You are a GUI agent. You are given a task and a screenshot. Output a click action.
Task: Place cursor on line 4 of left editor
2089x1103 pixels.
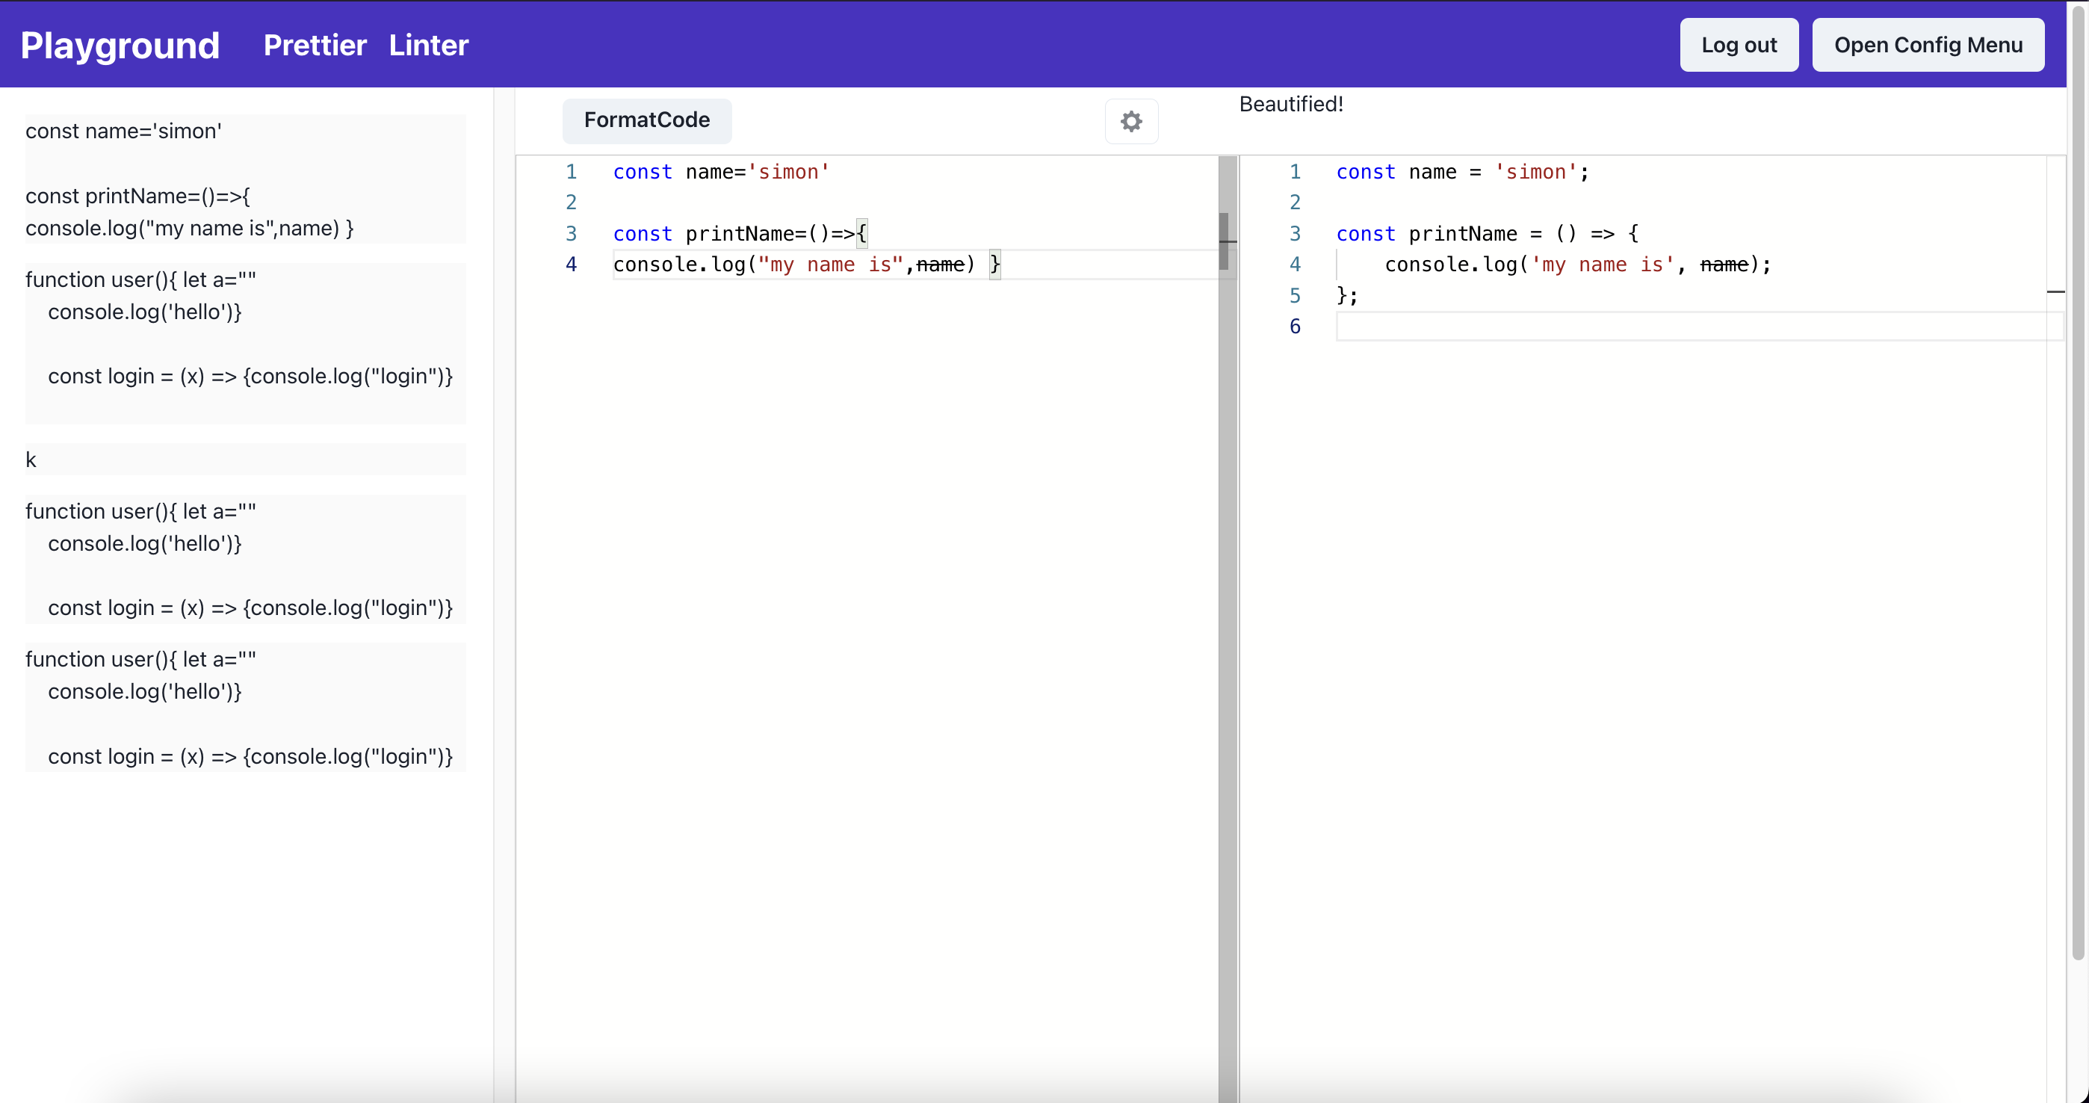click(x=811, y=265)
